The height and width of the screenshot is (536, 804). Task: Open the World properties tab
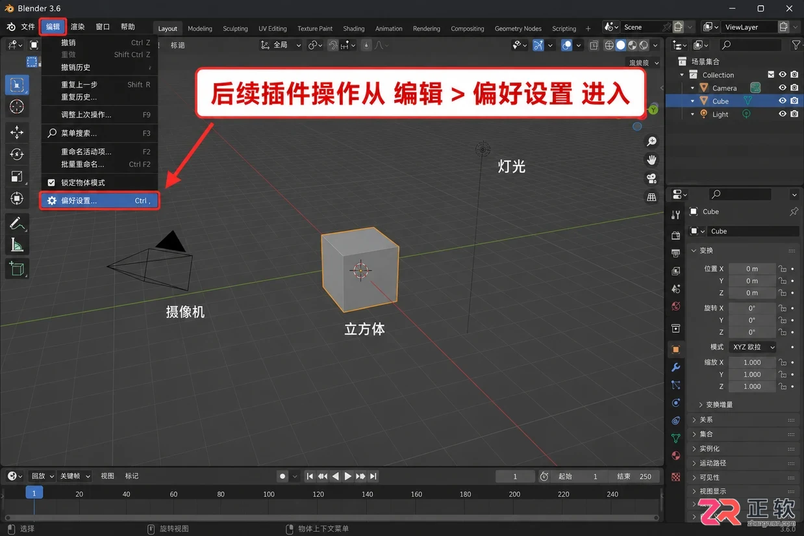[676, 306]
